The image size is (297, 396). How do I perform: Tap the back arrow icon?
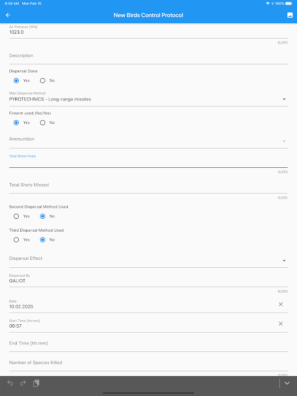pos(8,15)
